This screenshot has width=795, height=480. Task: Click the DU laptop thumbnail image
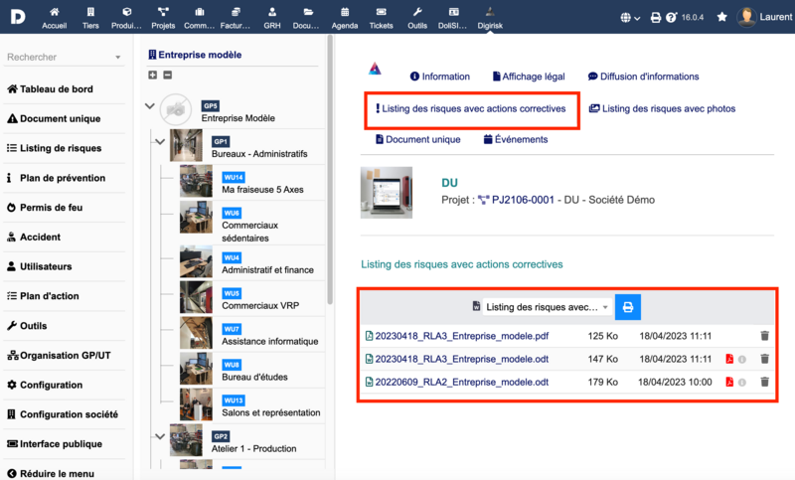387,193
